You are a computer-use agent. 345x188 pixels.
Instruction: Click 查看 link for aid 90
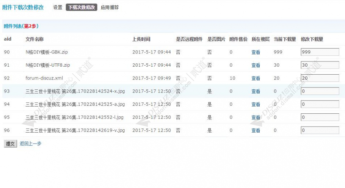(x=256, y=52)
